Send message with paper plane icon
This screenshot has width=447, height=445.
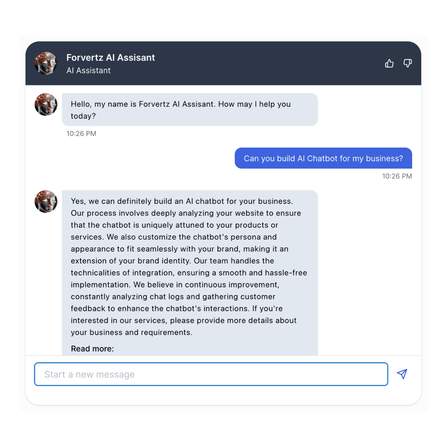[402, 374]
